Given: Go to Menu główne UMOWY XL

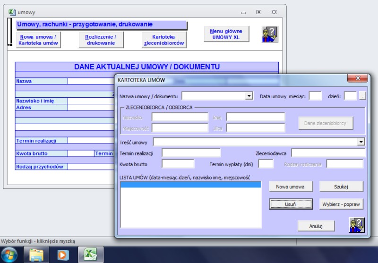Looking at the screenshot, I should pyautogui.click(x=226, y=34).
